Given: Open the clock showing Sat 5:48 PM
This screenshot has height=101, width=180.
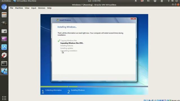Looking at the screenshot, I should (94, 1).
